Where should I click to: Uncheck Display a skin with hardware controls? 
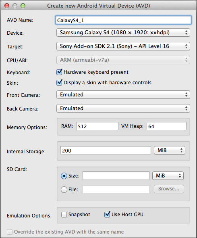coord(59,82)
